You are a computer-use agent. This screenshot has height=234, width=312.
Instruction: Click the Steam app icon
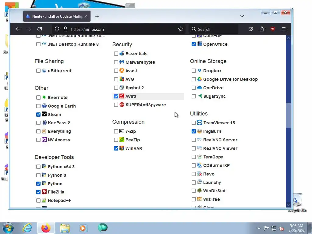coord(44,114)
